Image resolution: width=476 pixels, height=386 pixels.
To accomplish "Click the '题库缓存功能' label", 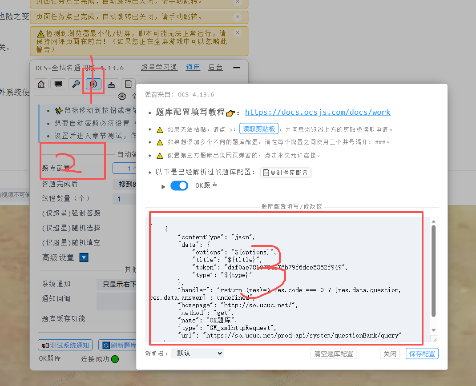I will [64, 319].
